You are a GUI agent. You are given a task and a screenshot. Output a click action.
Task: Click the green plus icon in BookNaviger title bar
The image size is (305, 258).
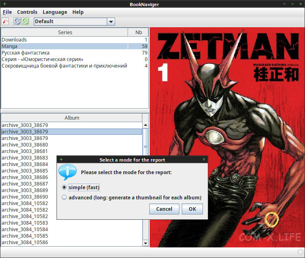click(4, 4)
